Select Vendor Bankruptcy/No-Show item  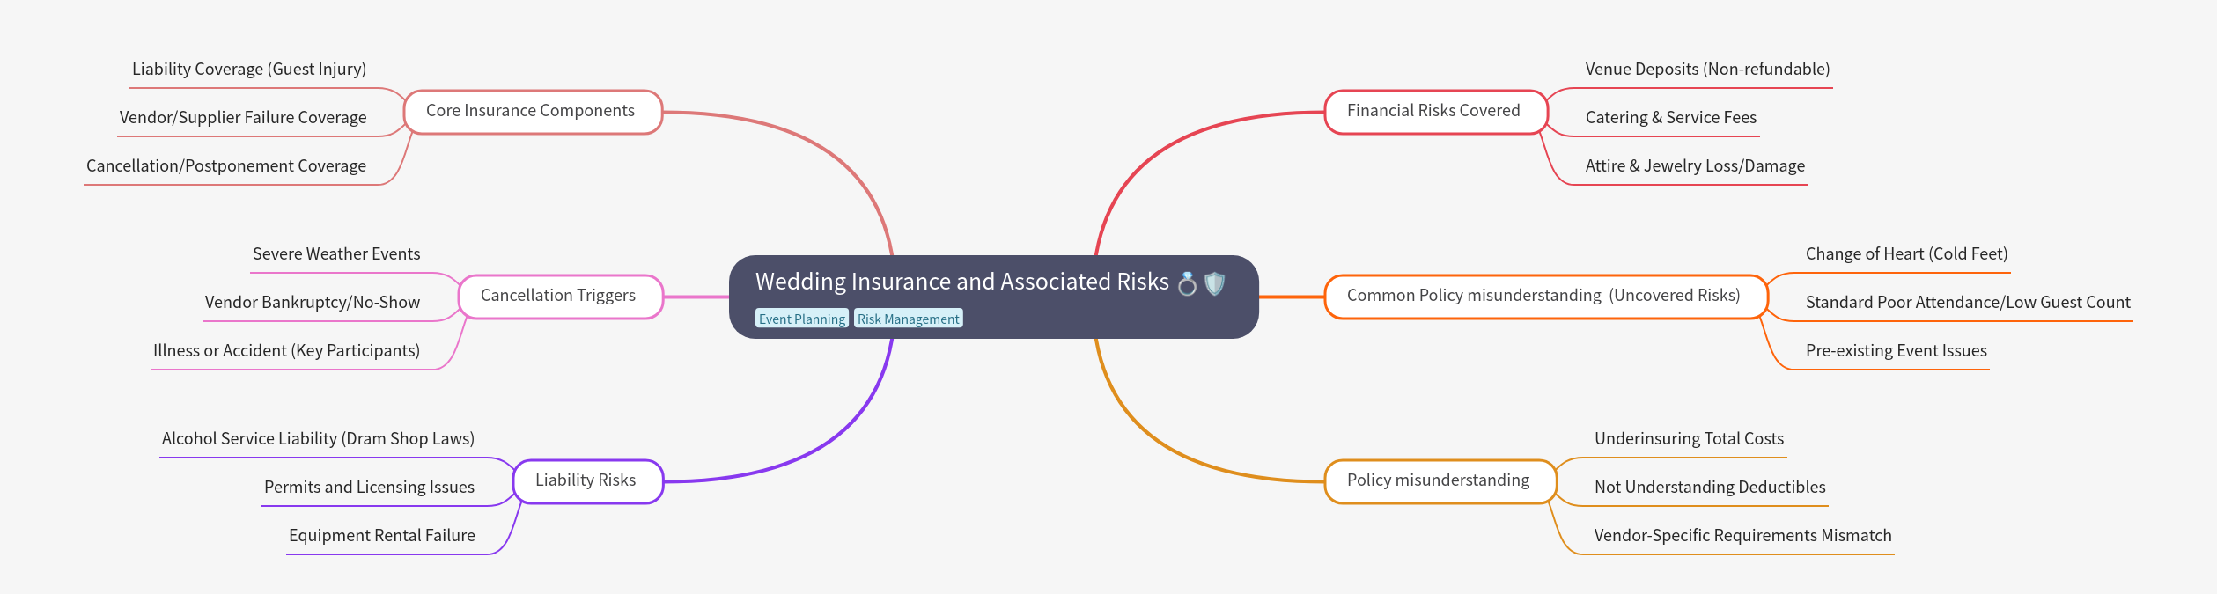point(313,303)
